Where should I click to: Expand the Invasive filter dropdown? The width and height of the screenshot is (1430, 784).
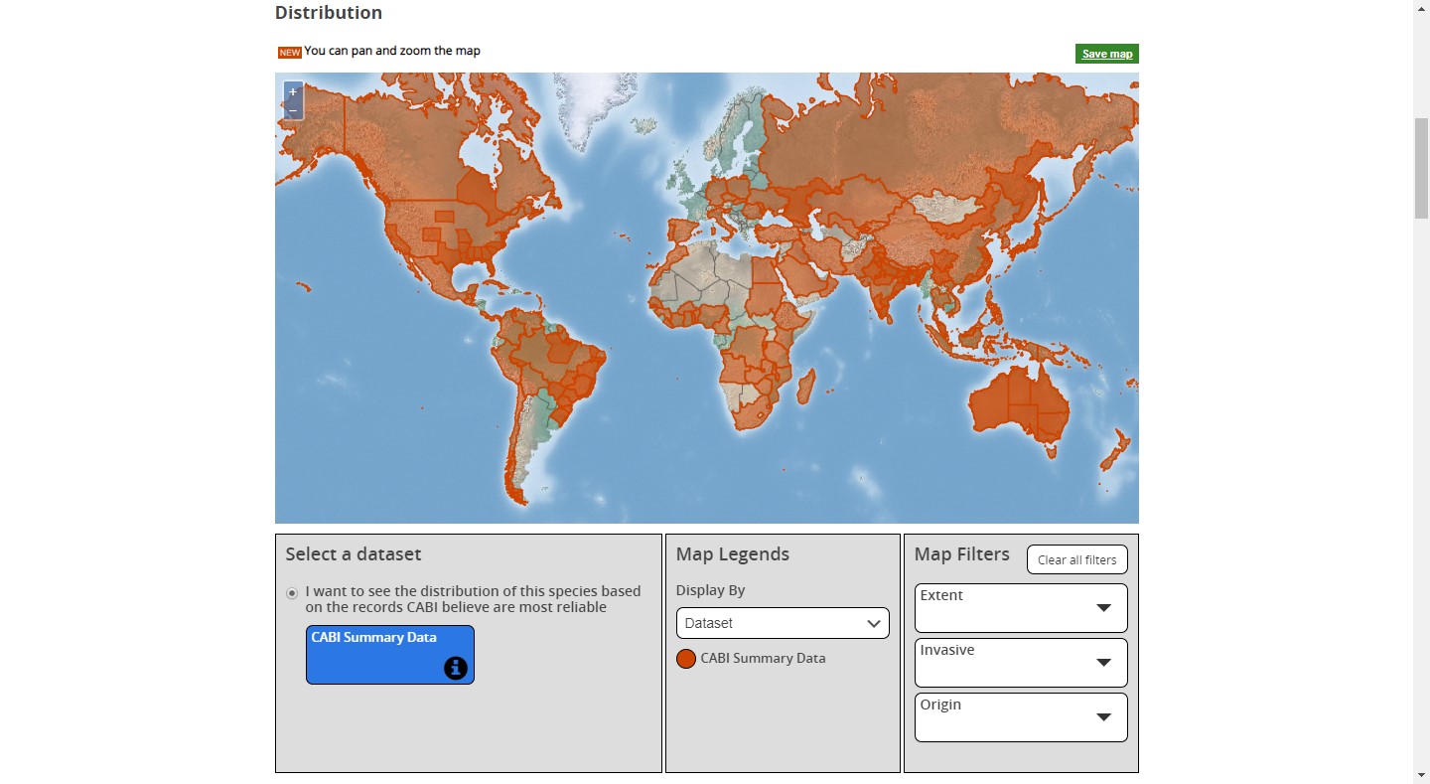click(1021, 662)
